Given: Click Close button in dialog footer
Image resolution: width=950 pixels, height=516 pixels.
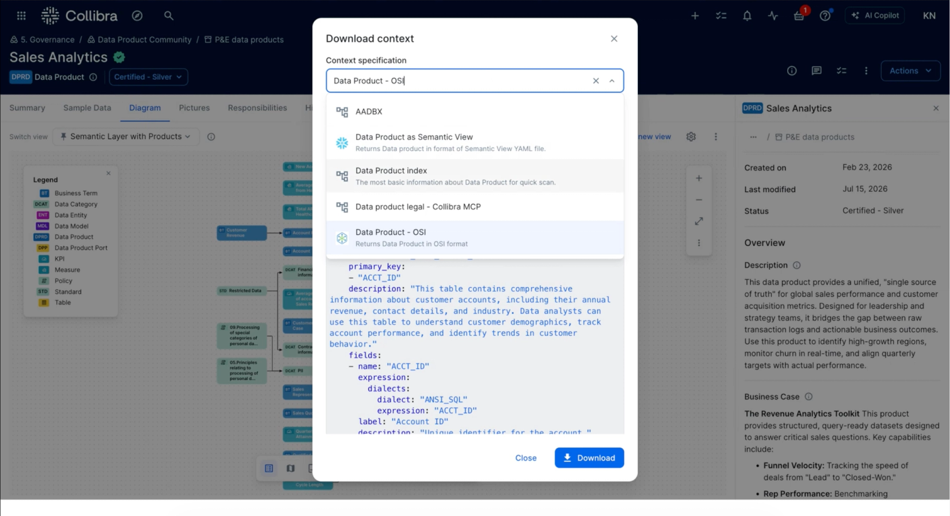Looking at the screenshot, I should tap(526, 458).
